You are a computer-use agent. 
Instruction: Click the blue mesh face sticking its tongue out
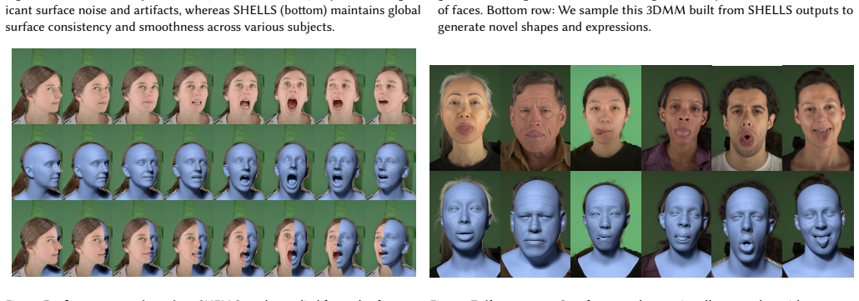point(818,223)
